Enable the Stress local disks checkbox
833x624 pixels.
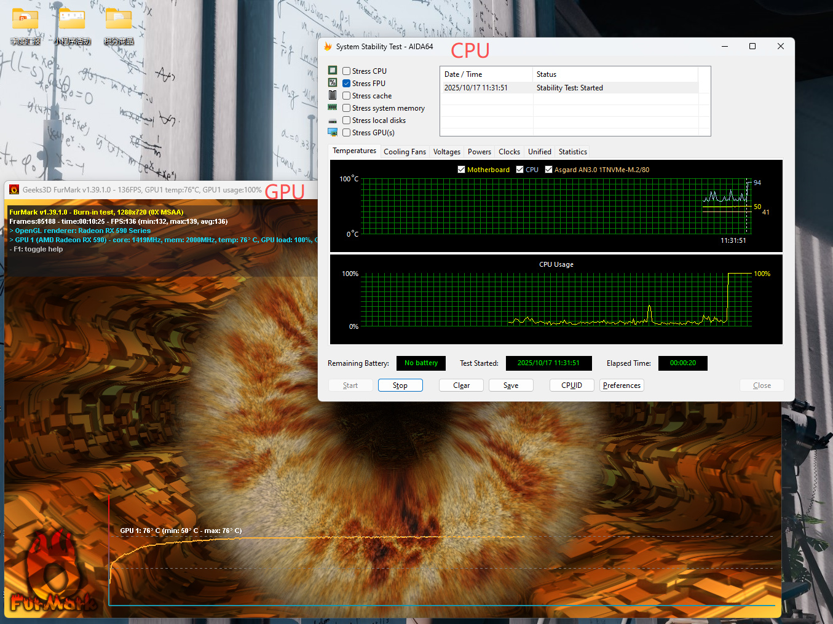point(347,120)
